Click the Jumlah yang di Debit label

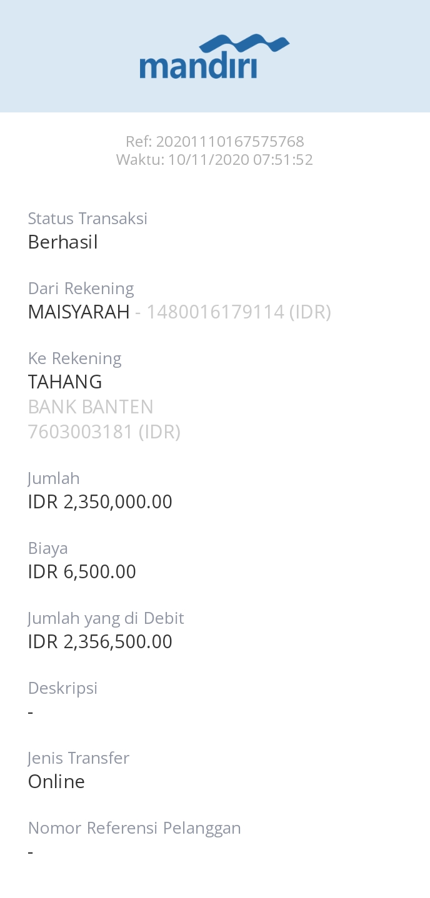click(106, 618)
